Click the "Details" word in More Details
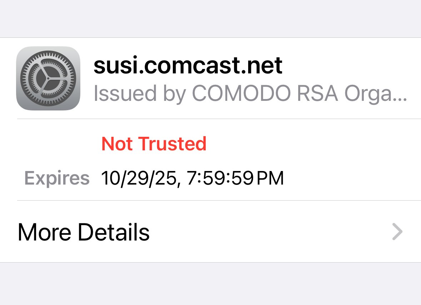Screen dimensions: 421x305 (114, 232)
